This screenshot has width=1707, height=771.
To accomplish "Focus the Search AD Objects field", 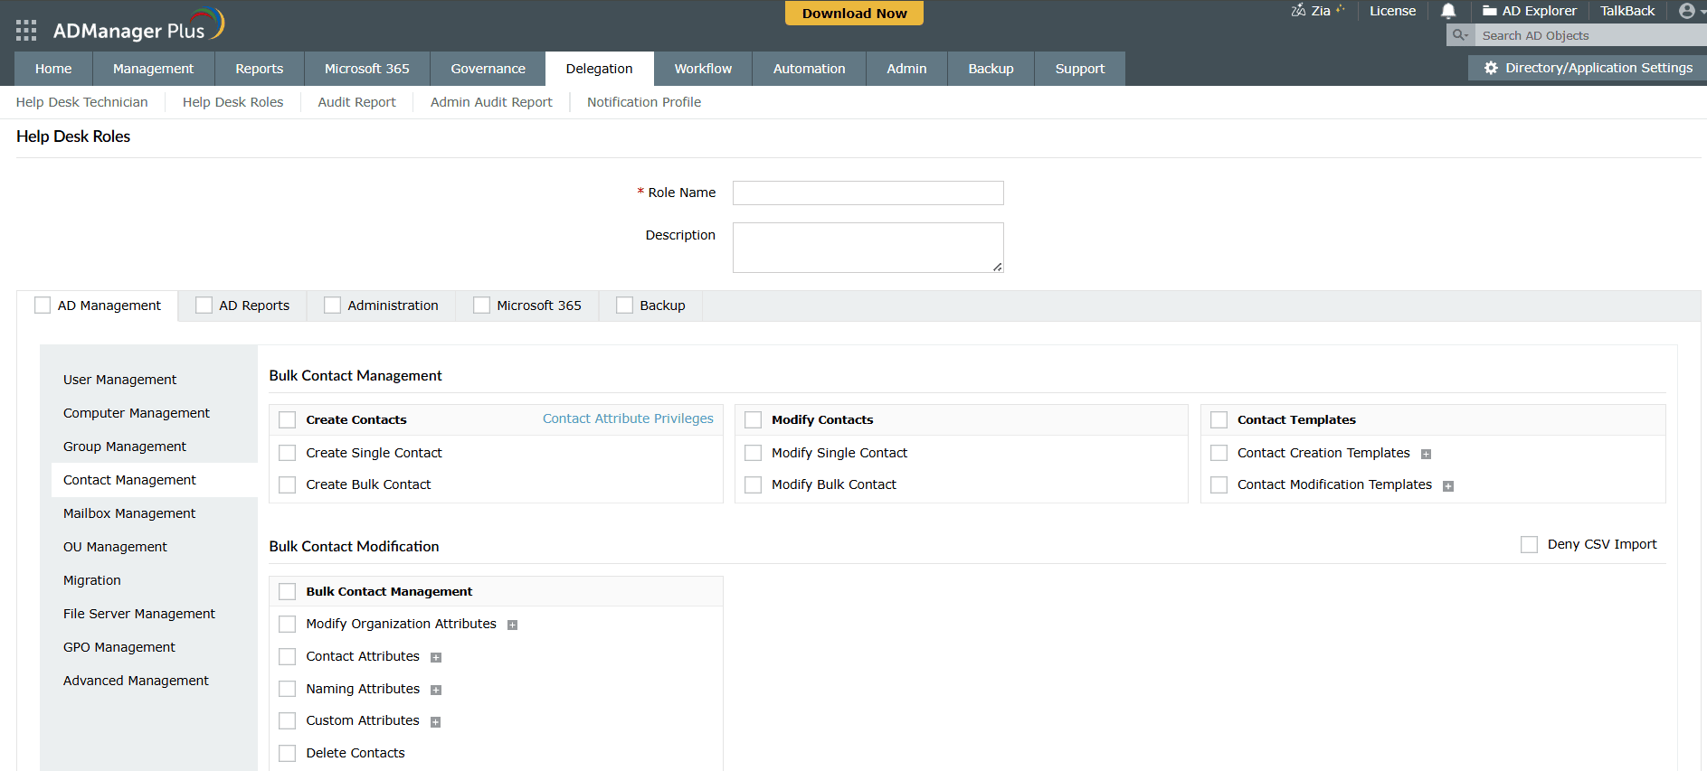I will [x=1590, y=35].
